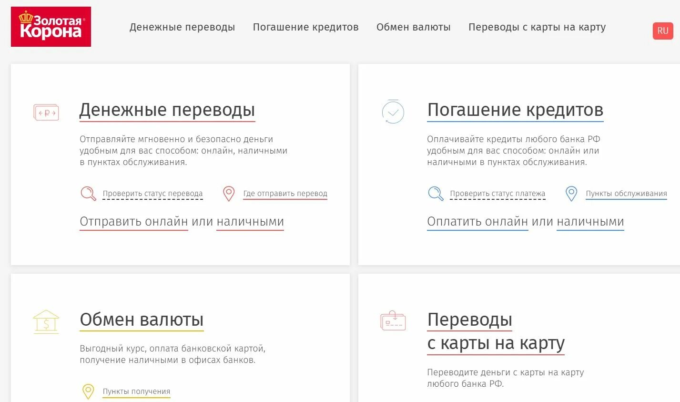680x402 pixels.
Task: Click text 'Выгодный курс, оплата банковской картой,'
Action: 173,349
